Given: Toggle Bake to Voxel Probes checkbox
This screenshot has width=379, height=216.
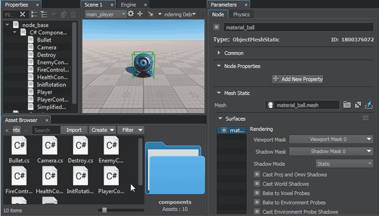Looking at the screenshot, I should pyautogui.click(x=257, y=193).
